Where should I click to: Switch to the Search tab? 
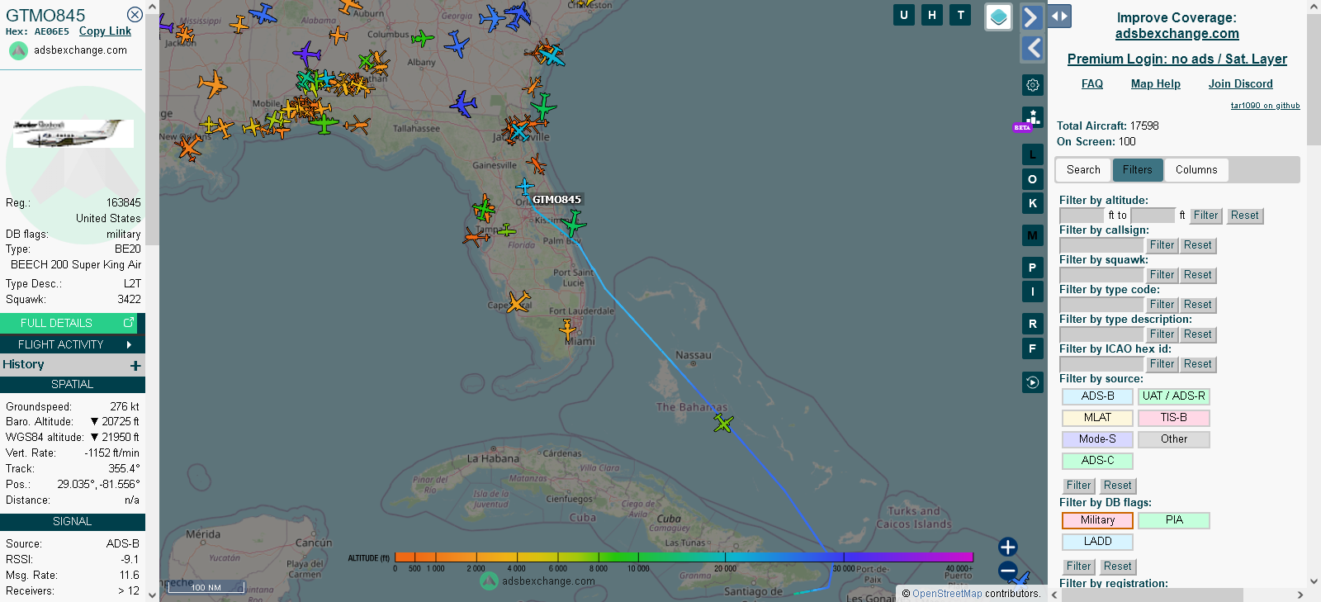[1083, 170]
